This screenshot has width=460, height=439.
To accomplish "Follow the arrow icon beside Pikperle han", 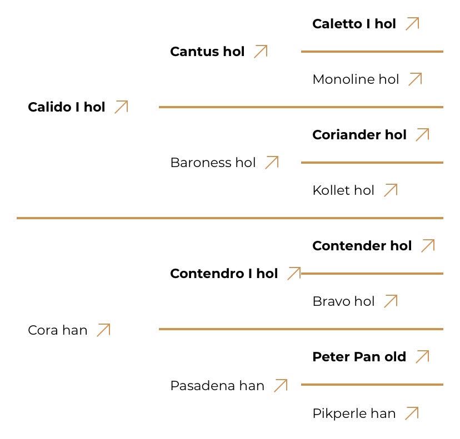I will [412, 413].
